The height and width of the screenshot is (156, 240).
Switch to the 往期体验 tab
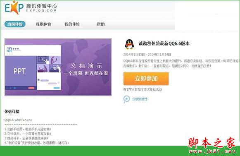(x=43, y=24)
